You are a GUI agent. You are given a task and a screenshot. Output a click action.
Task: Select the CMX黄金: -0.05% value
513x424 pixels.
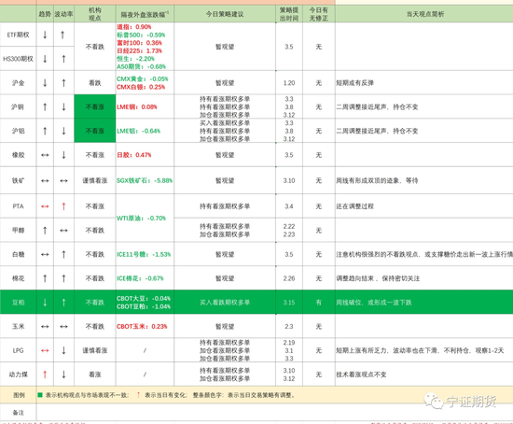coord(143,79)
